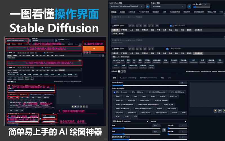Open the 模型工具箱 tab in right panel
The width and height of the screenshot is (225, 141).
211,12
